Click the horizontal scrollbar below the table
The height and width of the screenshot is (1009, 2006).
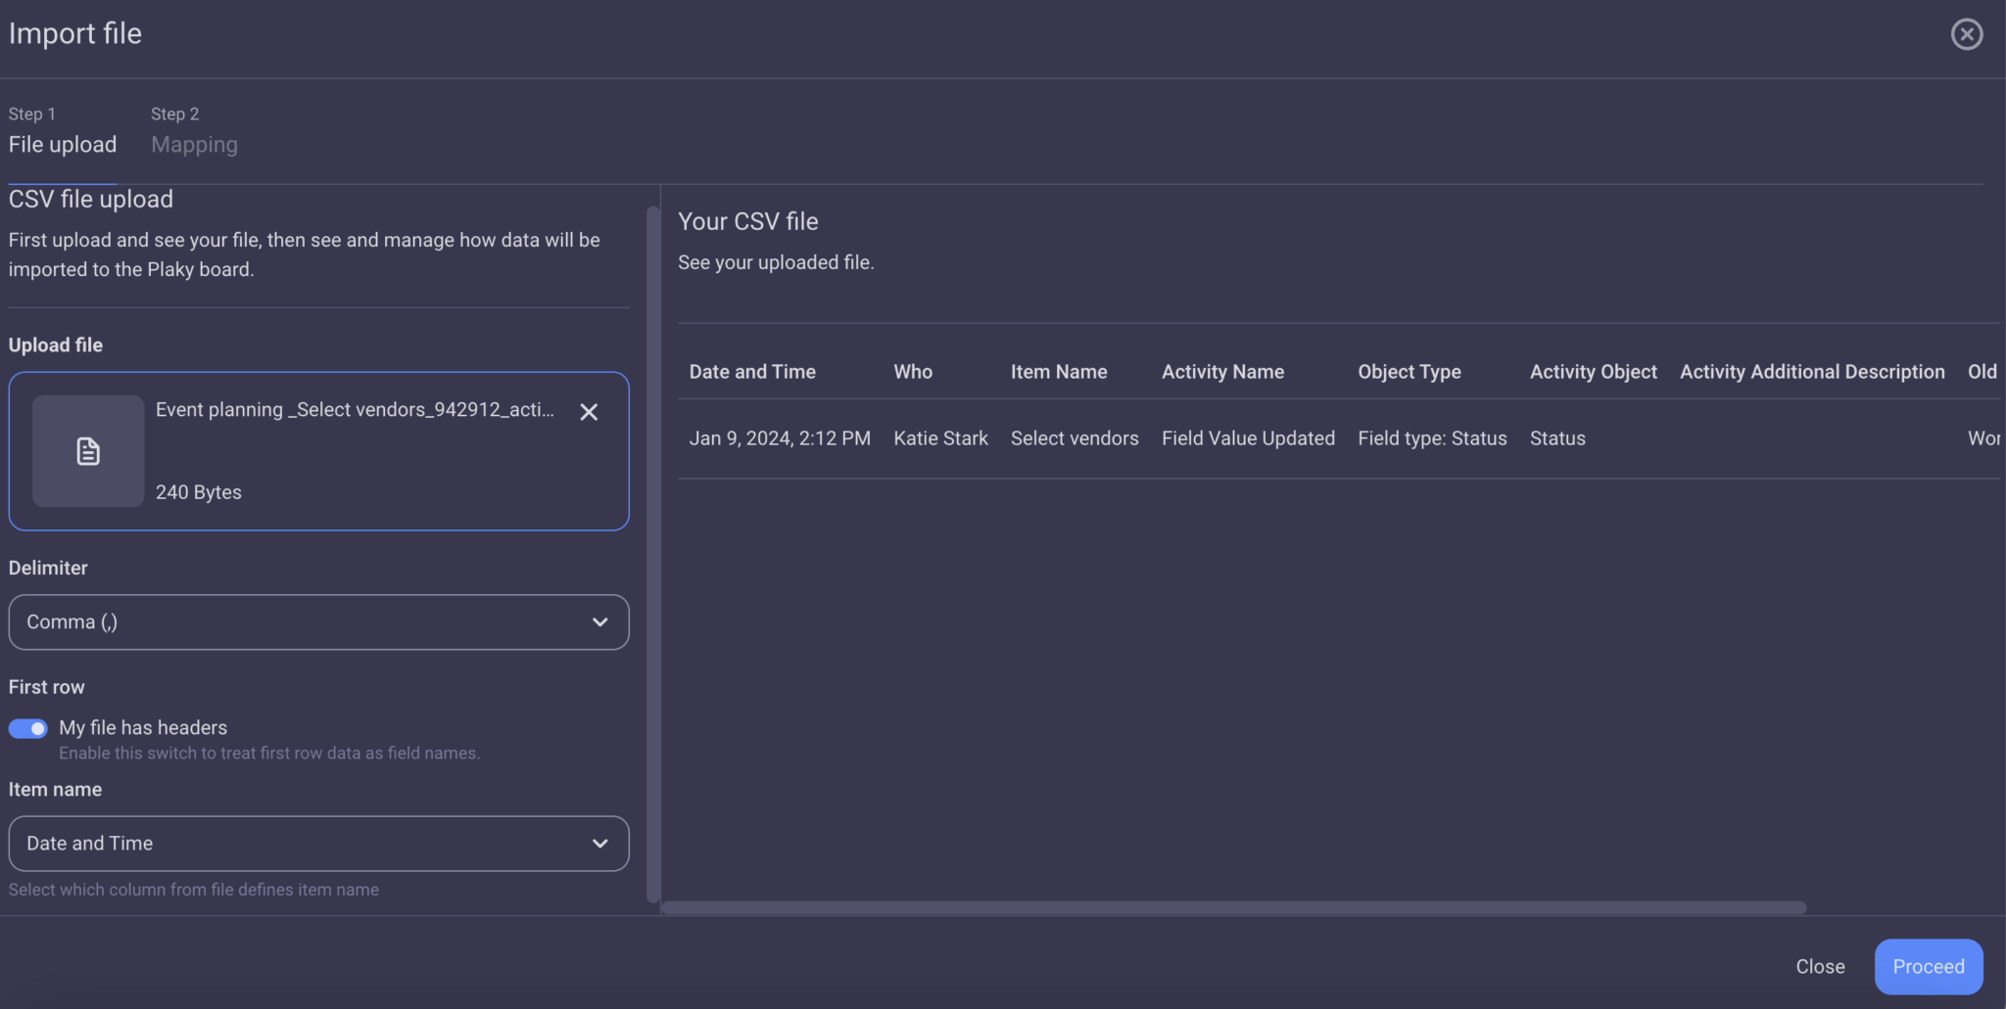pyautogui.click(x=1232, y=907)
